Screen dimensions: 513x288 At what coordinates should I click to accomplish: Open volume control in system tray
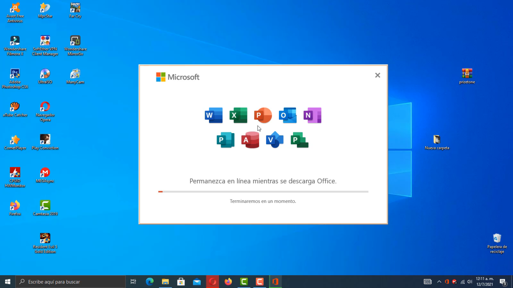[470, 282]
